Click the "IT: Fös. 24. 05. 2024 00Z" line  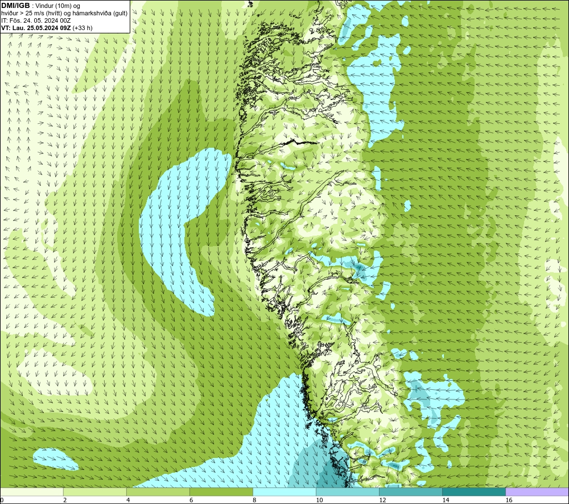[36, 20]
